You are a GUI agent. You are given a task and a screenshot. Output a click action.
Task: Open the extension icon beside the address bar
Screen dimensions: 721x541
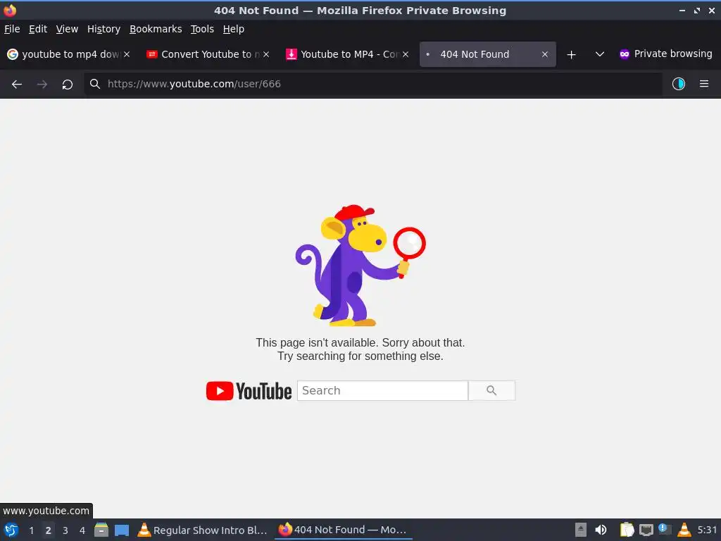point(679,84)
